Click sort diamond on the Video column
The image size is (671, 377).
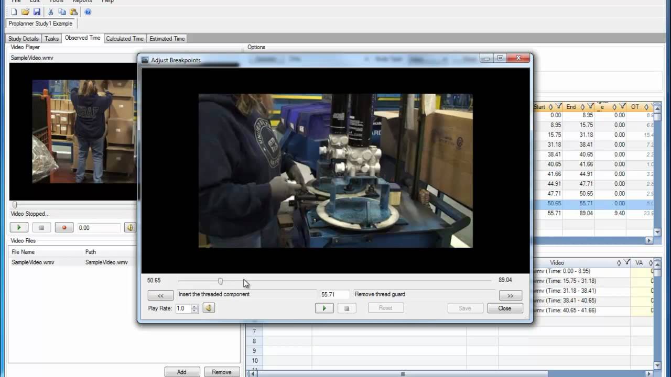tap(619, 263)
